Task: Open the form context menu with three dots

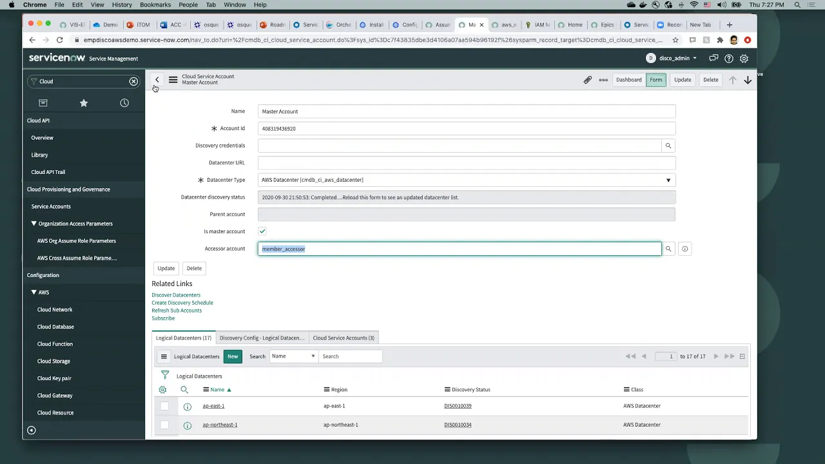Action: tap(603, 79)
